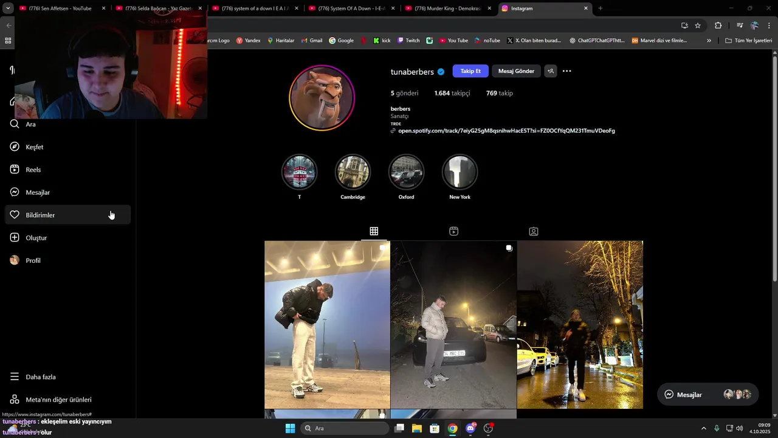Screen dimensions: 778x438
Task: Open the noTube bookmark
Action: 487,41
